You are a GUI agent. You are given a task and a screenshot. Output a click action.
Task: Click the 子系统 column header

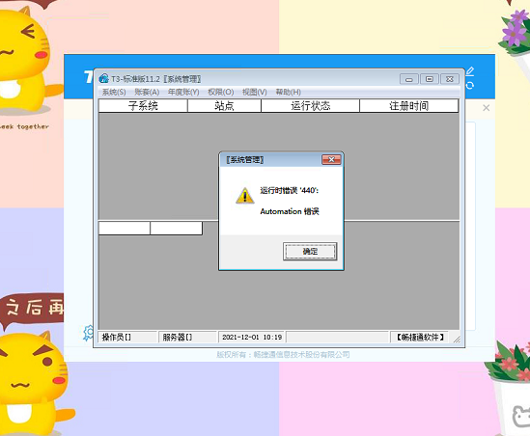(143, 106)
